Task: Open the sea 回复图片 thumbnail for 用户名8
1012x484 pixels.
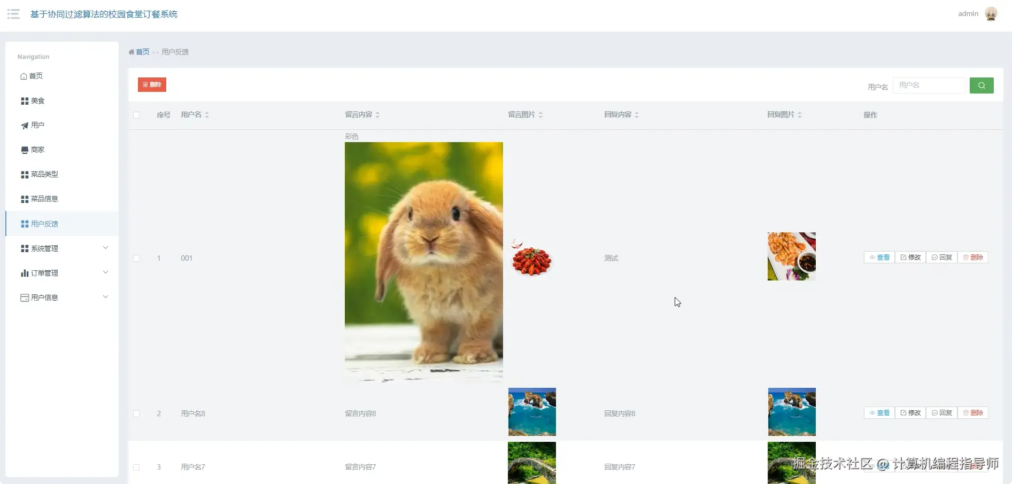Action: (x=792, y=412)
